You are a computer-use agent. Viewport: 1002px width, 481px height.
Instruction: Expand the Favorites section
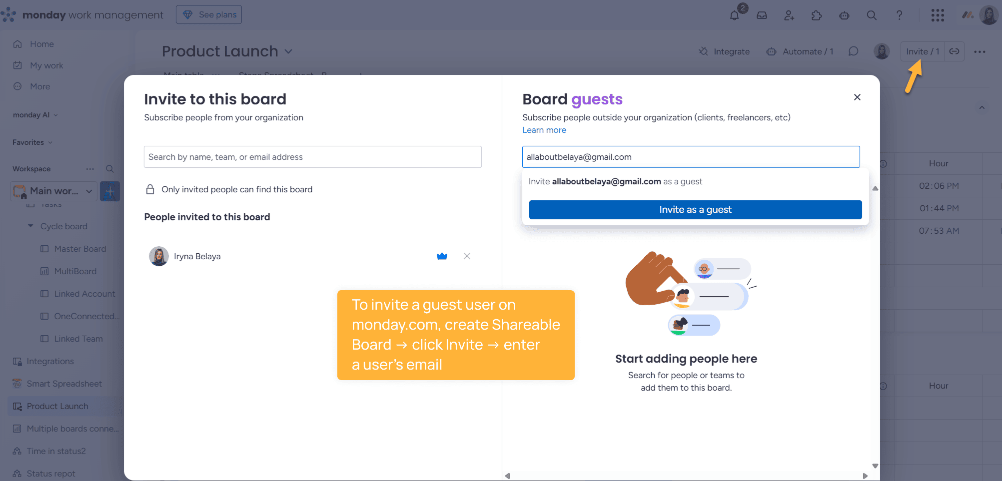[x=32, y=142]
